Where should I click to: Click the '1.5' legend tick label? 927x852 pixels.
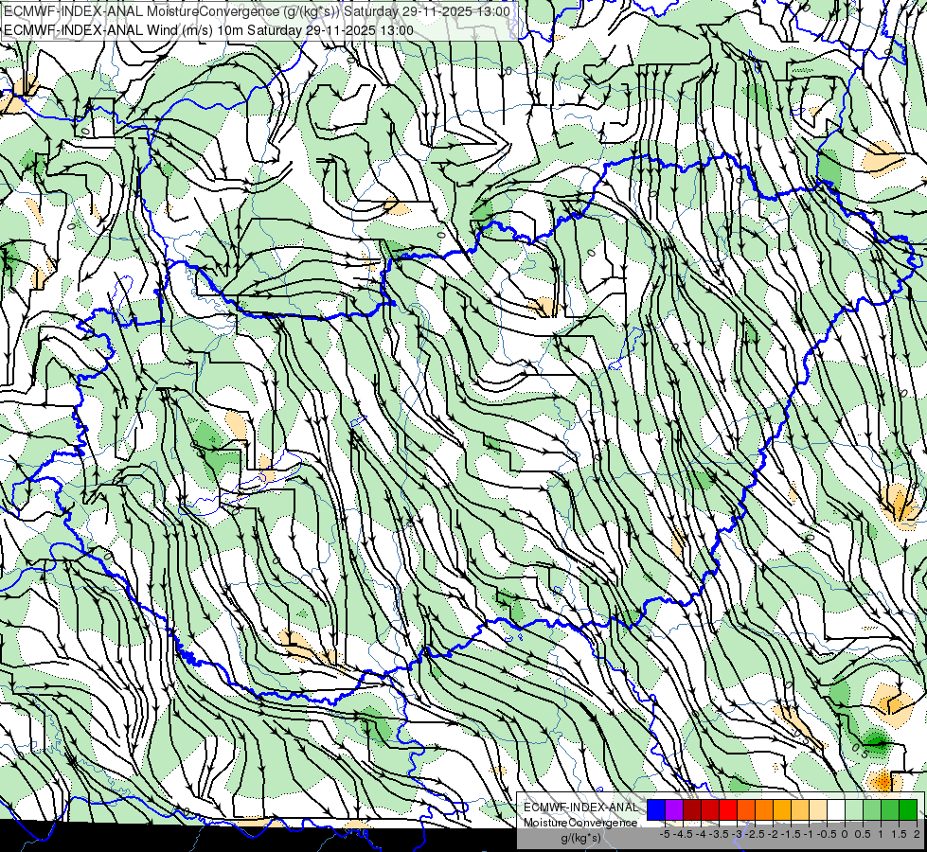pyautogui.click(x=899, y=834)
